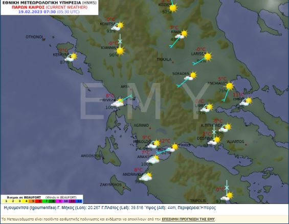289x224 pixels.
Task: Select the 9°C temperature at Mesologi
Action: pos(146,137)
